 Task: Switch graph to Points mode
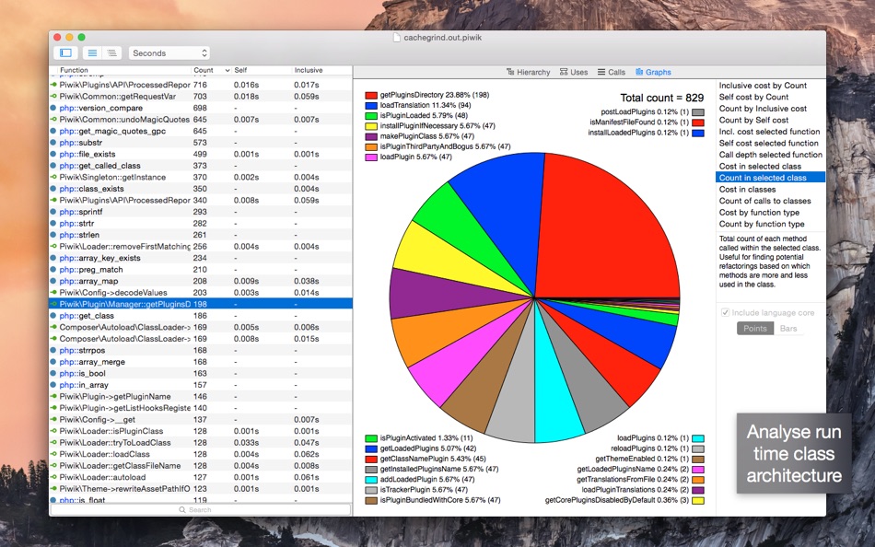point(755,328)
